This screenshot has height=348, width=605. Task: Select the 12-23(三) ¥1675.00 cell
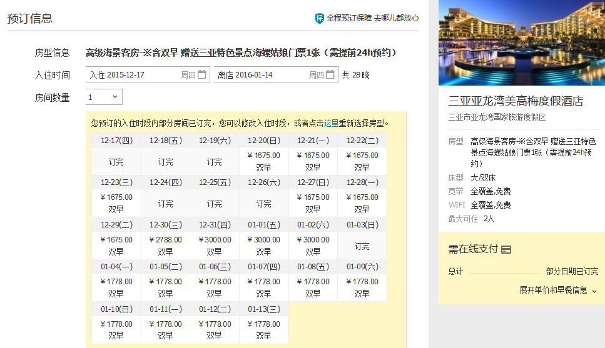tap(116, 203)
